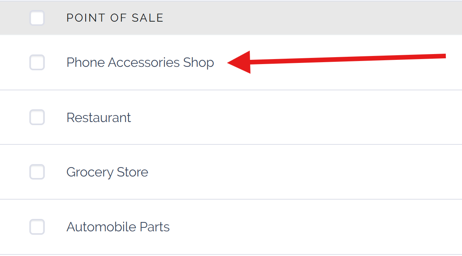Viewport: 462px width, 256px height.
Task: Choose the Automobile Parts label
Action: pos(118,227)
